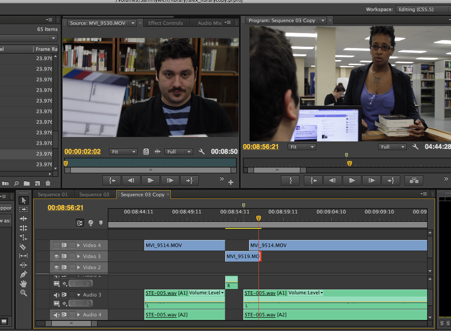Open Program monitor Fit zoom dropdown

(302, 147)
